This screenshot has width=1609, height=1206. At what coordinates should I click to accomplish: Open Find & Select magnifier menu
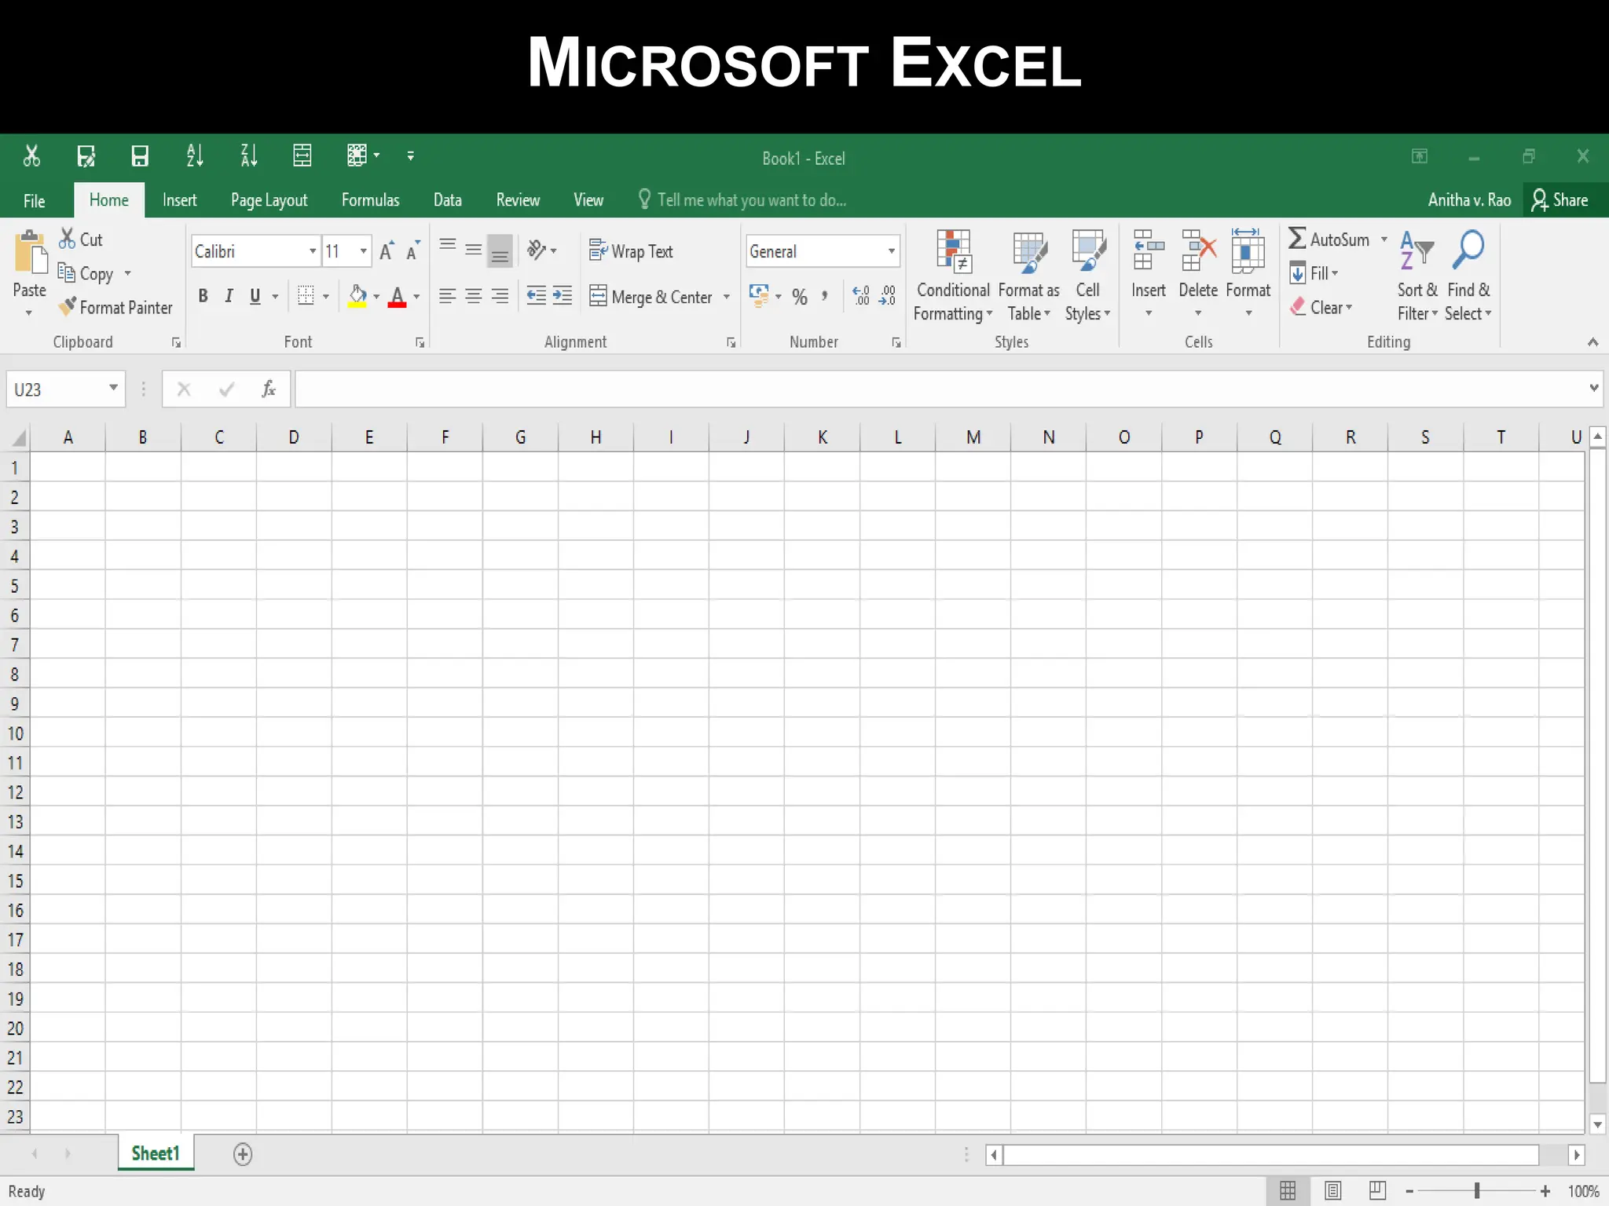pyautogui.click(x=1468, y=276)
